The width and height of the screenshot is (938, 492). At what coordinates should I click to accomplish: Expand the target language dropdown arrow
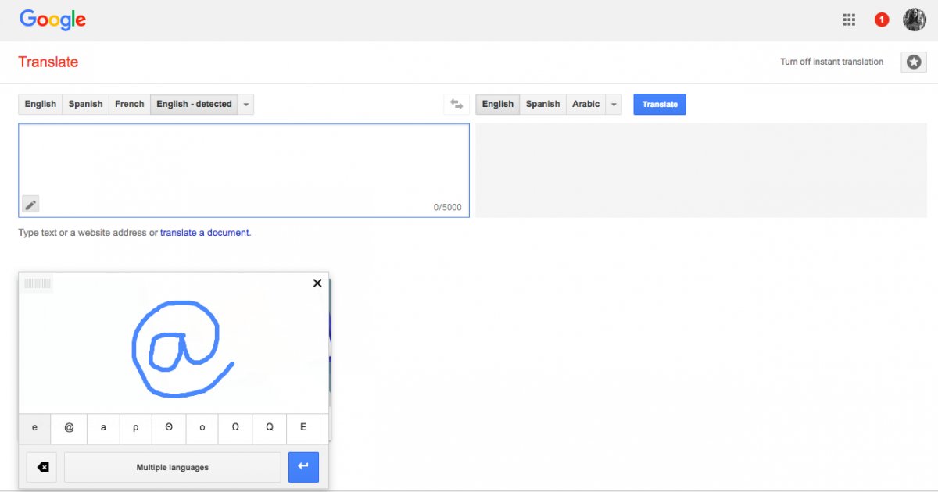pos(614,105)
